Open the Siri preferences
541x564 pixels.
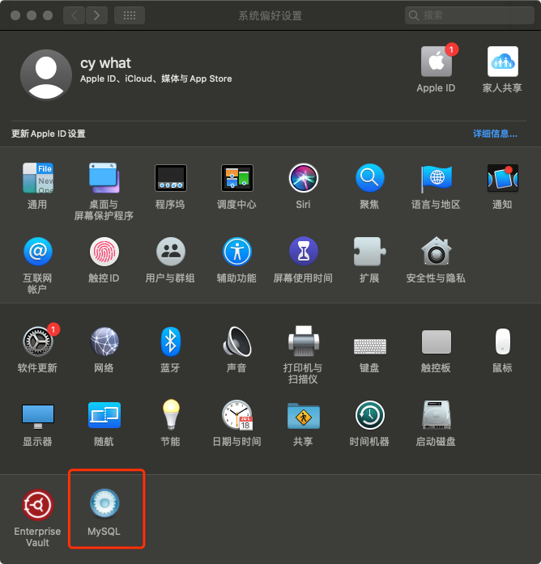303,178
